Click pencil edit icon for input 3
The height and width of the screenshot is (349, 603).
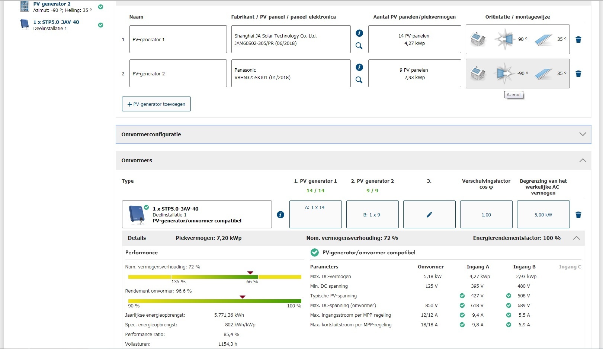[x=429, y=215]
